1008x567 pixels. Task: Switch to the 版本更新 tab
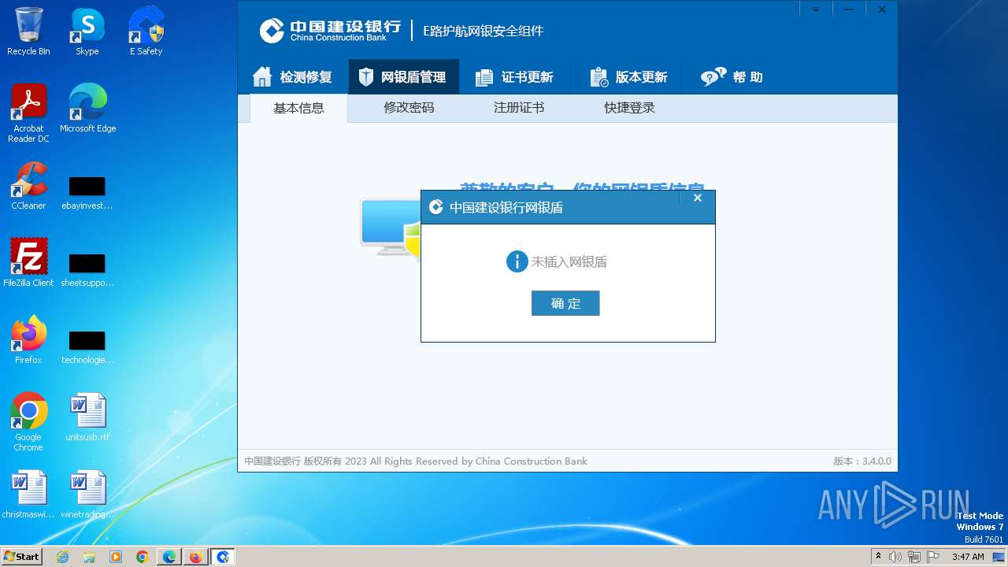click(628, 77)
